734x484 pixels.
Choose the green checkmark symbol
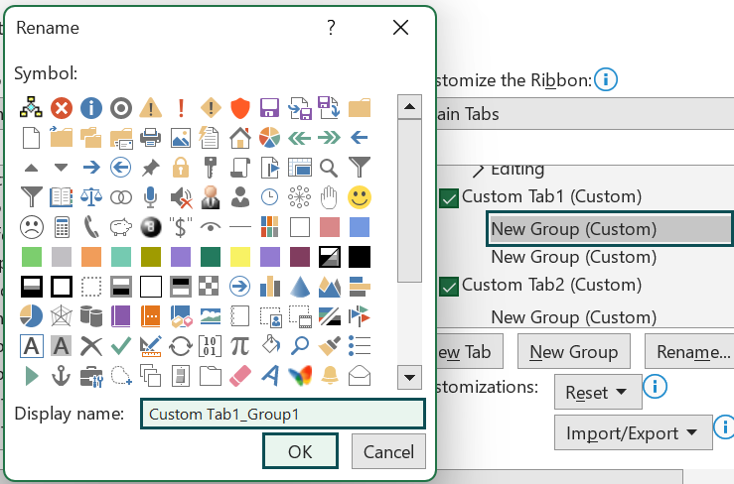click(121, 346)
